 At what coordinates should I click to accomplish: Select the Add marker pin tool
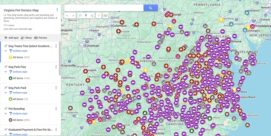(86, 15)
